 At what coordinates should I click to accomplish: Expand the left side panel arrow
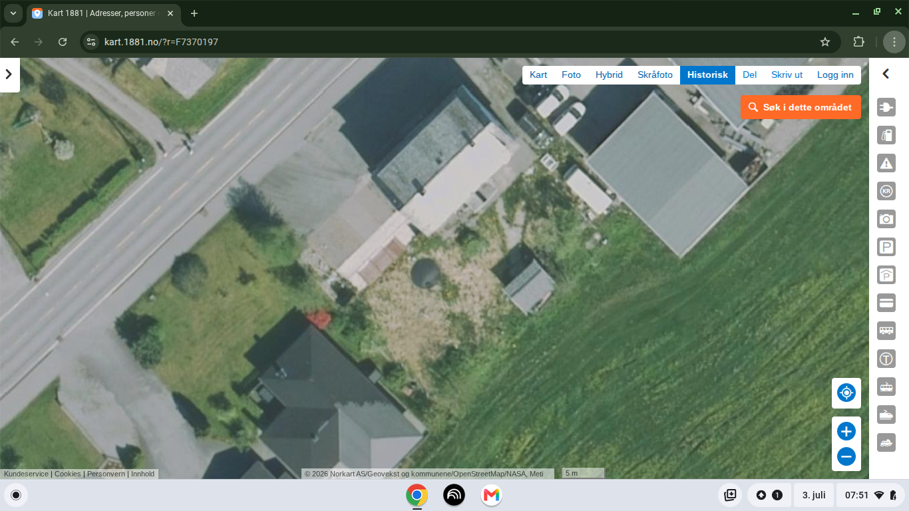pyautogui.click(x=9, y=75)
